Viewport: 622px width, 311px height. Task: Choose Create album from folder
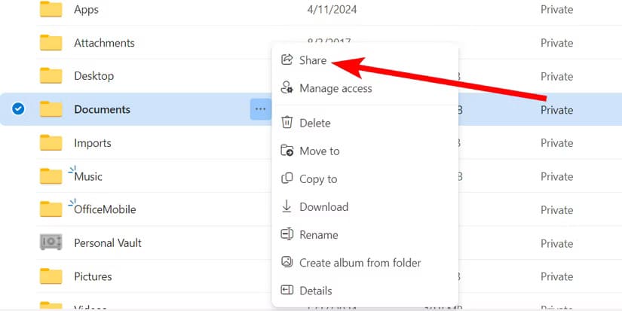point(365,263)
